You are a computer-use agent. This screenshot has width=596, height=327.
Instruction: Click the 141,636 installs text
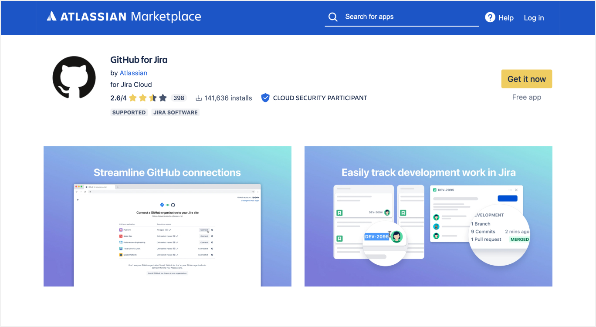click(x=228, y=98)
